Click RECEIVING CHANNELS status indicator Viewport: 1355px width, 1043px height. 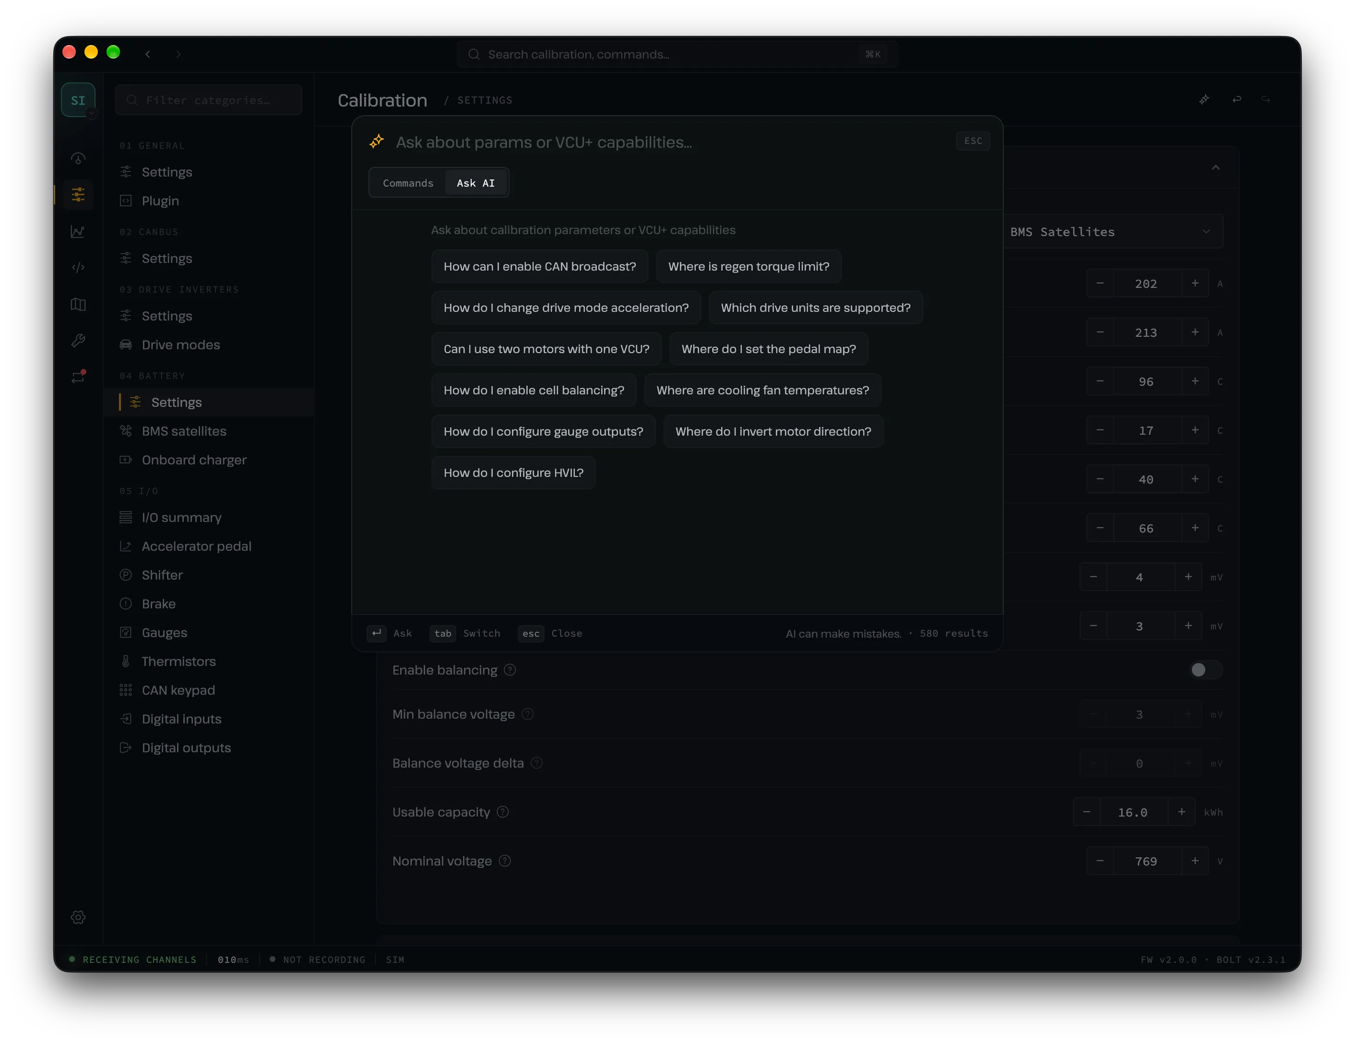click(x=133, y=960)
